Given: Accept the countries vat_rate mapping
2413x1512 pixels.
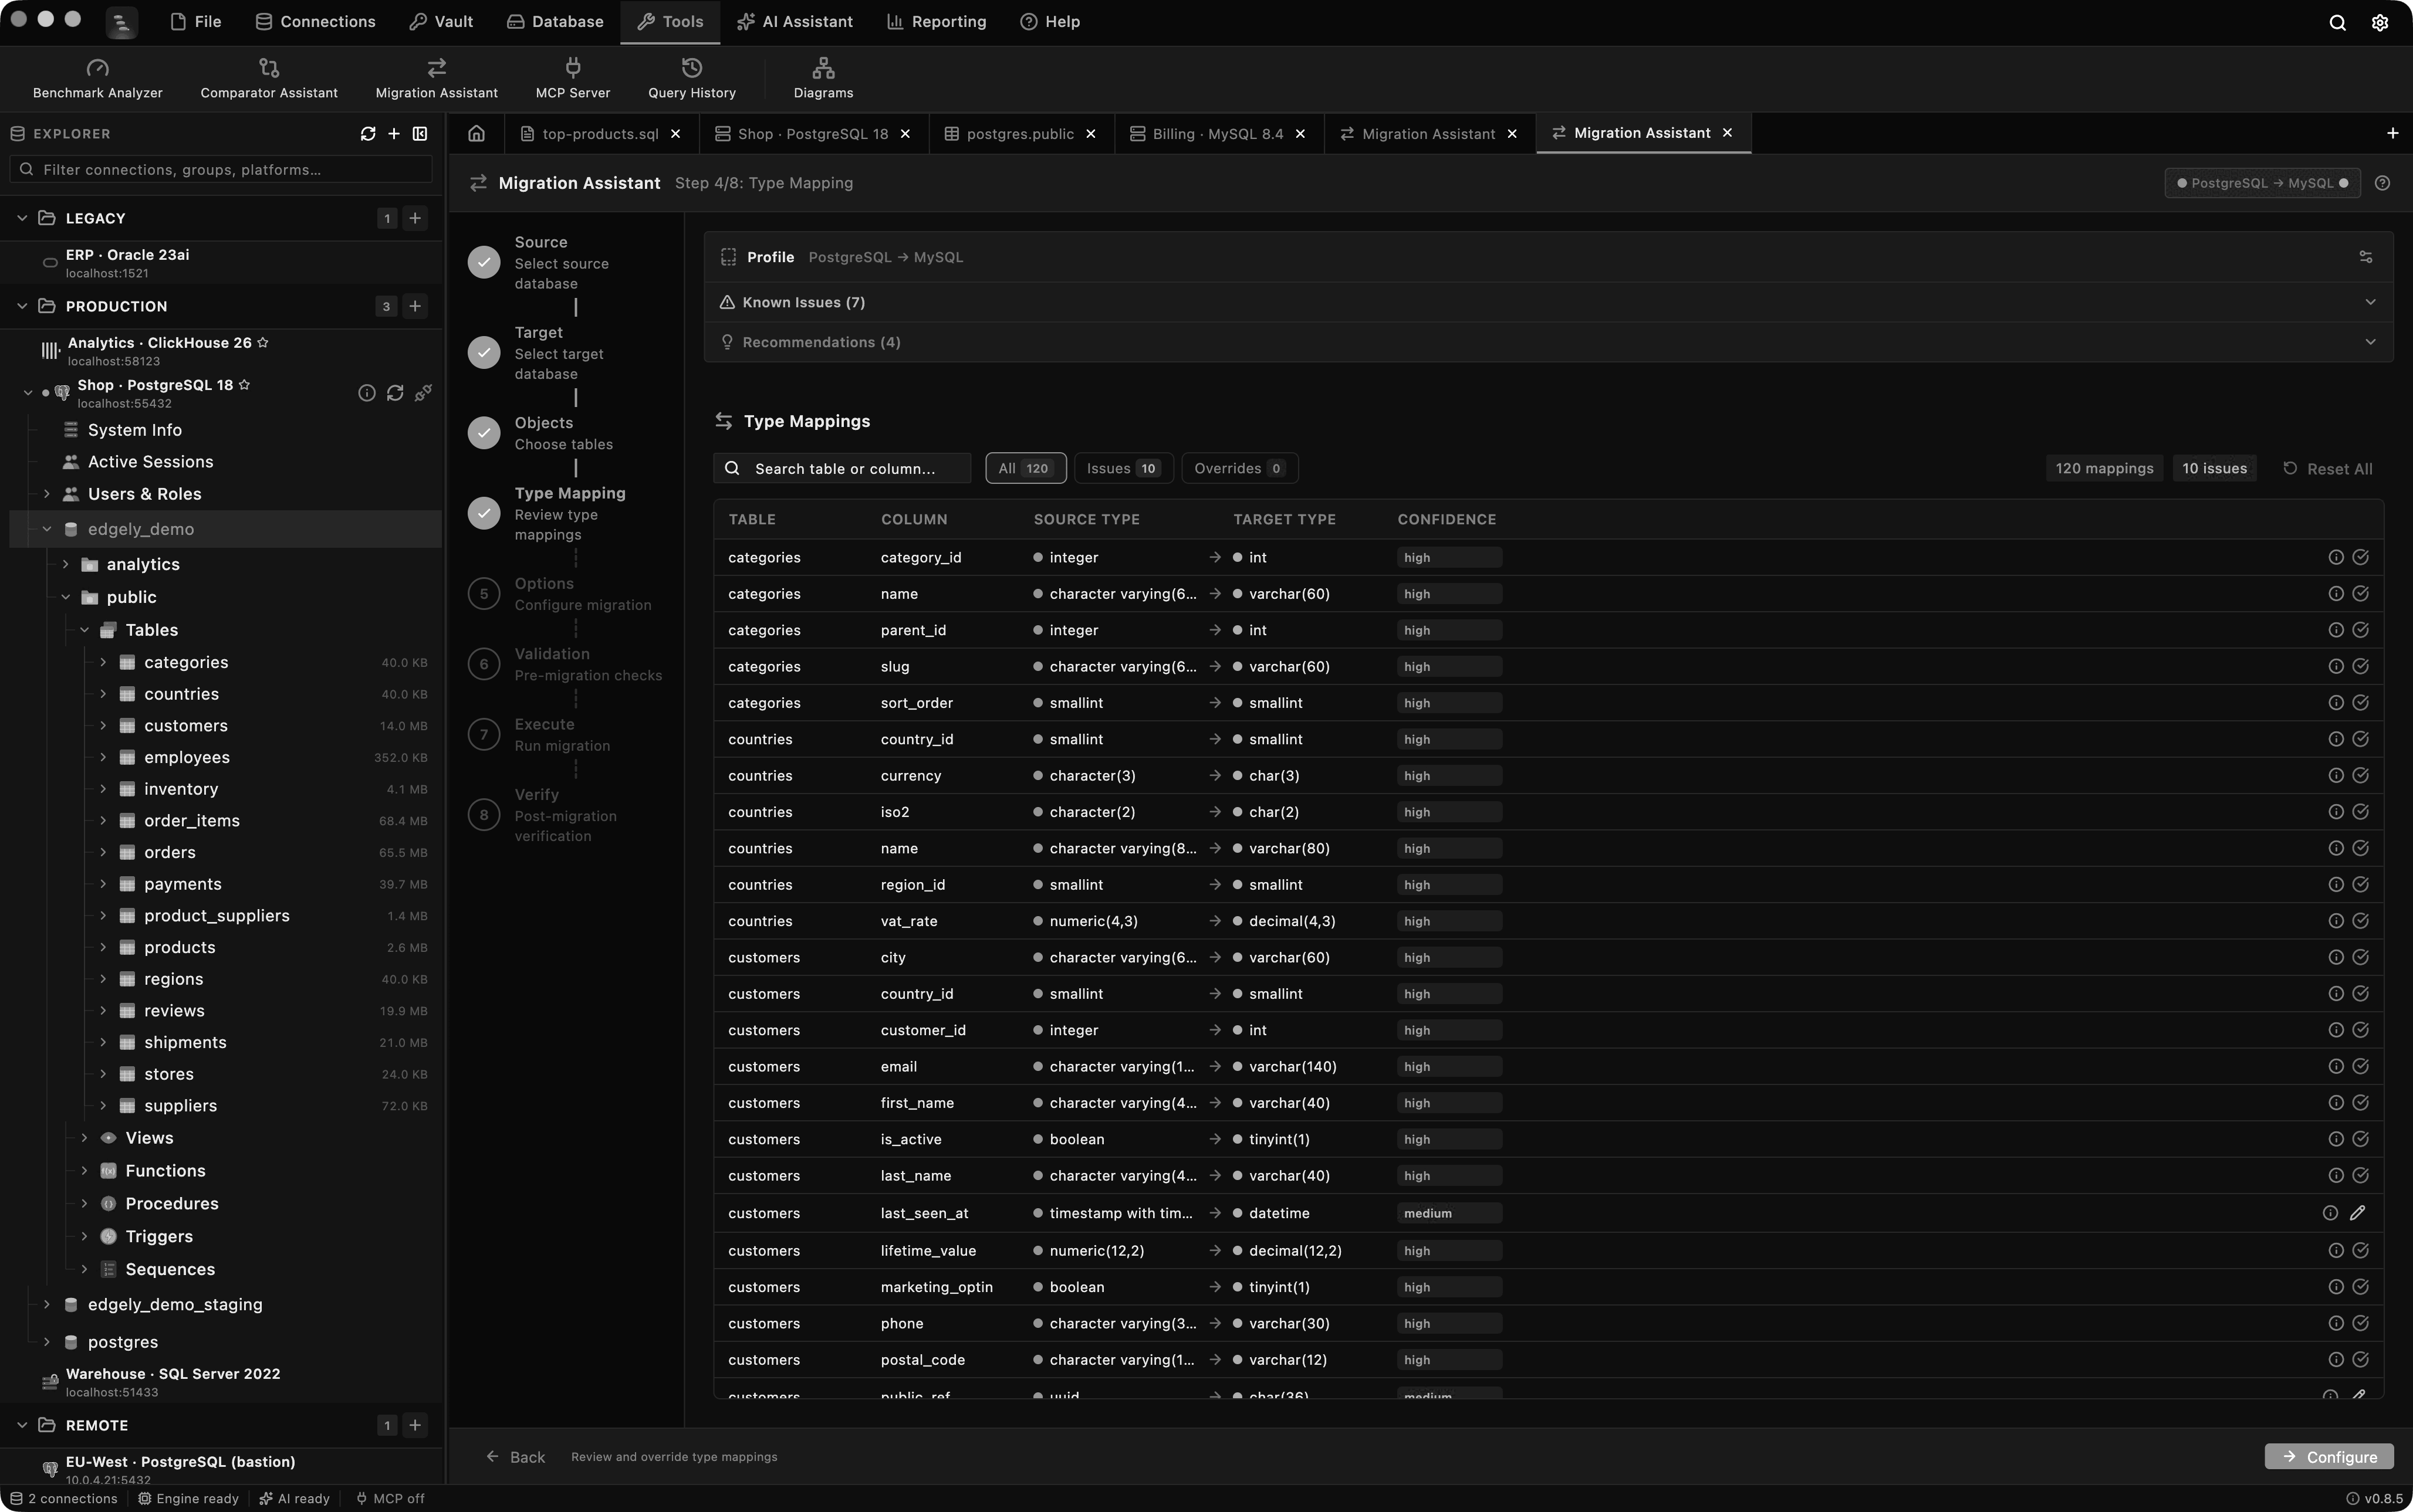Looking at the screenshot, I should pyautogui.click(x=2360, y=921).
